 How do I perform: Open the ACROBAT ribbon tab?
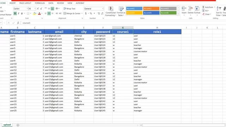tap(80, 3)
